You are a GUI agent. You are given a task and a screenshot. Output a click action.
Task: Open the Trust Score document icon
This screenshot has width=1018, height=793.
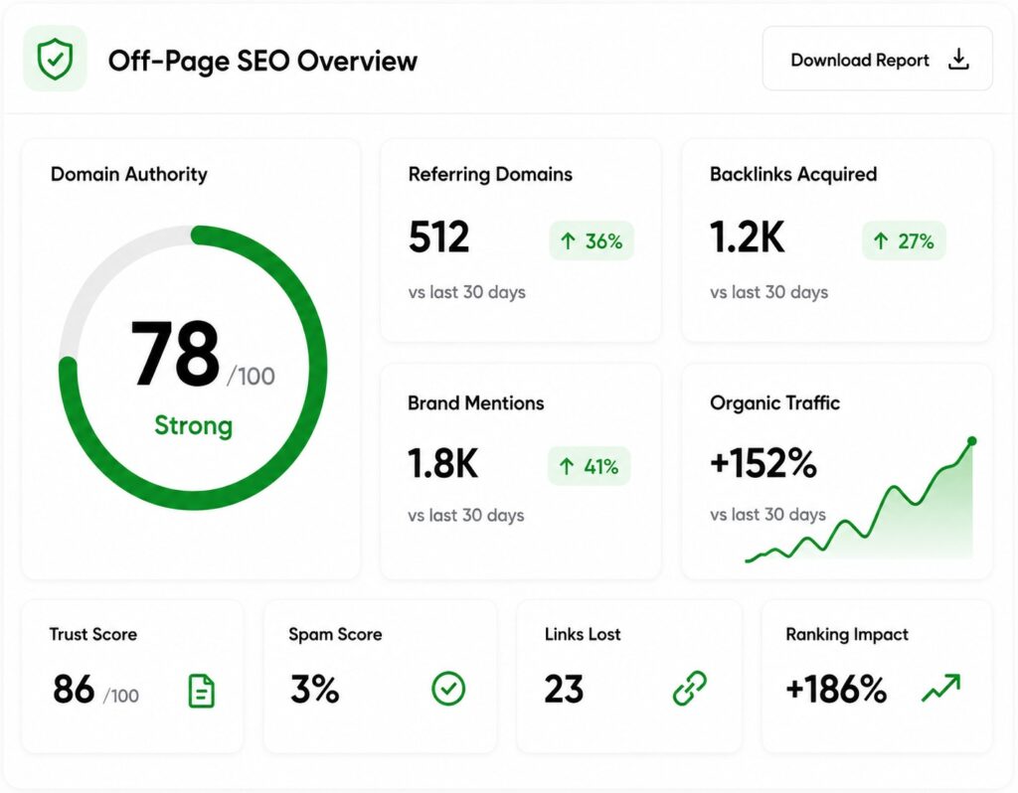201,691
